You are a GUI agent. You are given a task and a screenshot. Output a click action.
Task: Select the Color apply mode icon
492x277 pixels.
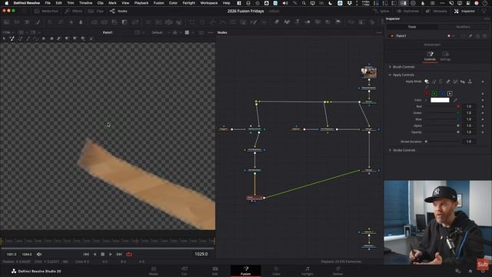click(x=427, y=82)
